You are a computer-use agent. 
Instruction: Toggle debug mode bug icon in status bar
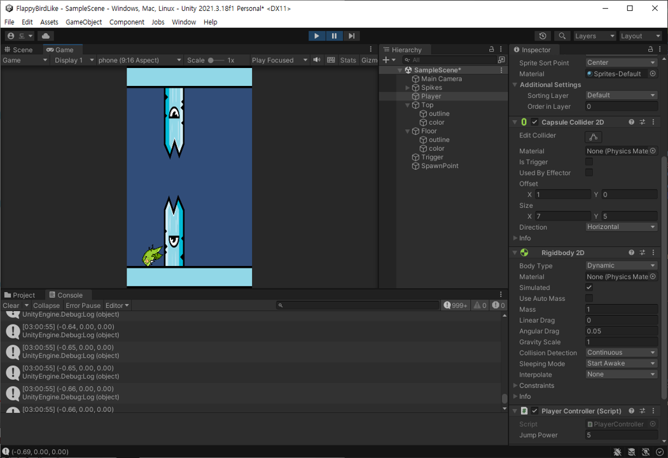pos(617,452)
